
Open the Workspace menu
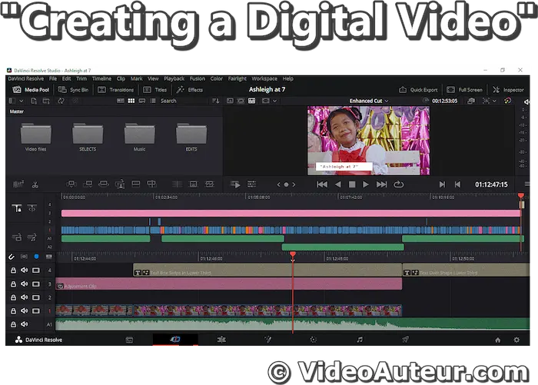click(264, 78)
